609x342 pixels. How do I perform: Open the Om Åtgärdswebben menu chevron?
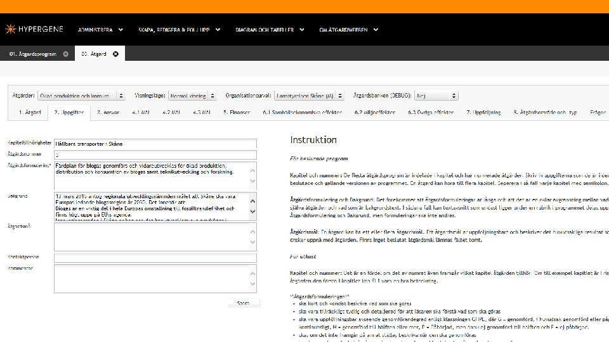376,30
